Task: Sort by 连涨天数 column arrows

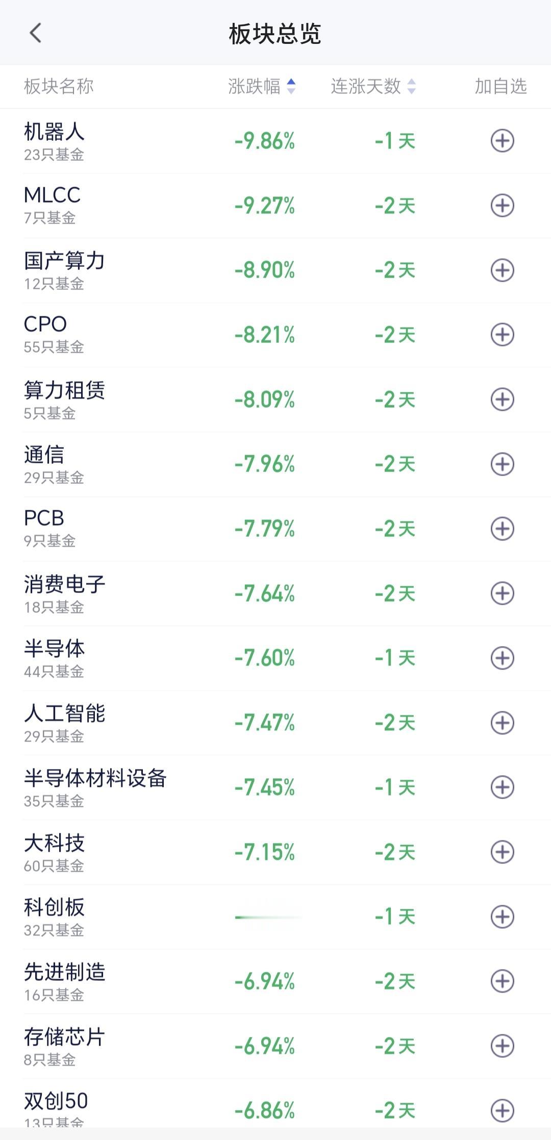Action: click(411, 86)
